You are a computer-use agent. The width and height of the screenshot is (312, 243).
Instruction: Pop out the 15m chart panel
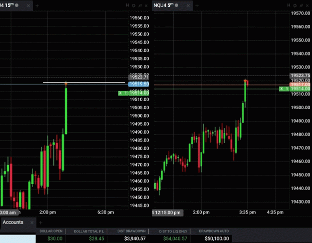tap(140, 5)
